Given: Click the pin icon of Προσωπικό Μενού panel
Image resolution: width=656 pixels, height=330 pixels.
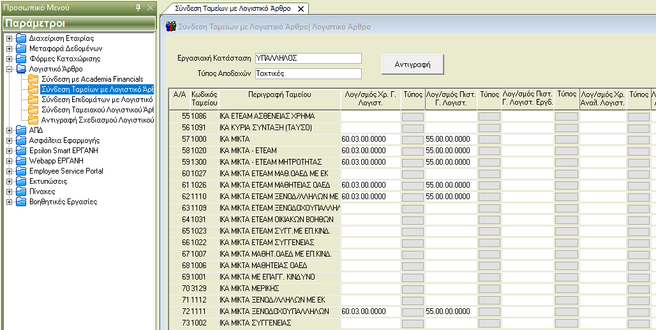Looking at the screenshot, I should (x=138, y=8).
